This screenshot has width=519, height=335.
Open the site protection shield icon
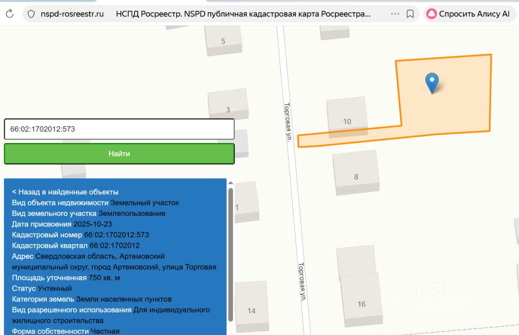coord(31,14)
